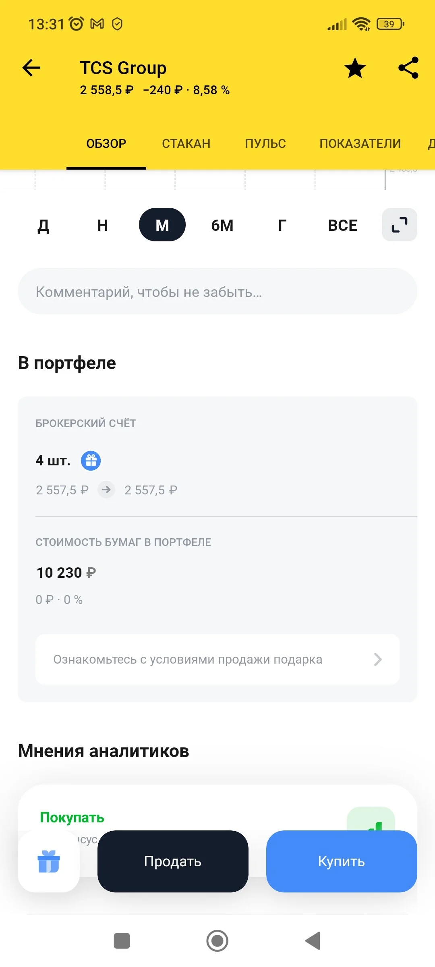The height and width of the screenshot is (967, 435).
Task: Select the 6М chart period
Action: pyautogui.click(x=222, y=225)
